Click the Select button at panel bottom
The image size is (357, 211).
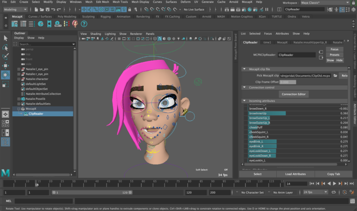[258, 174]
